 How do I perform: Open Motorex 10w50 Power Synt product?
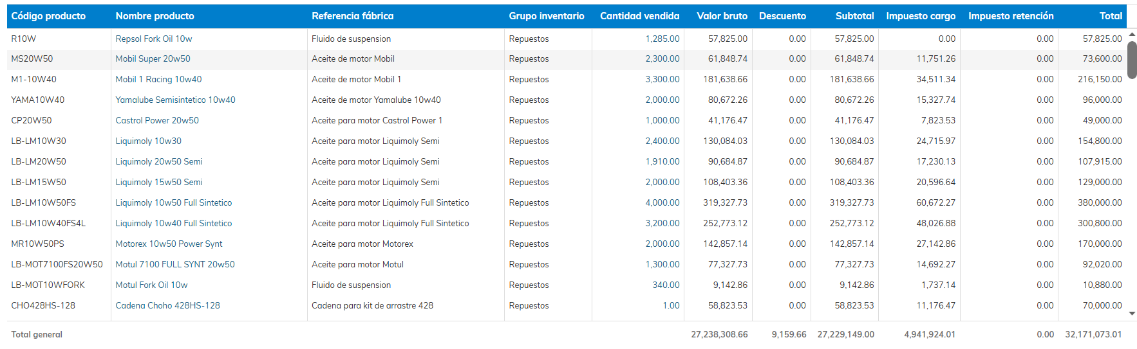[169, 244]
